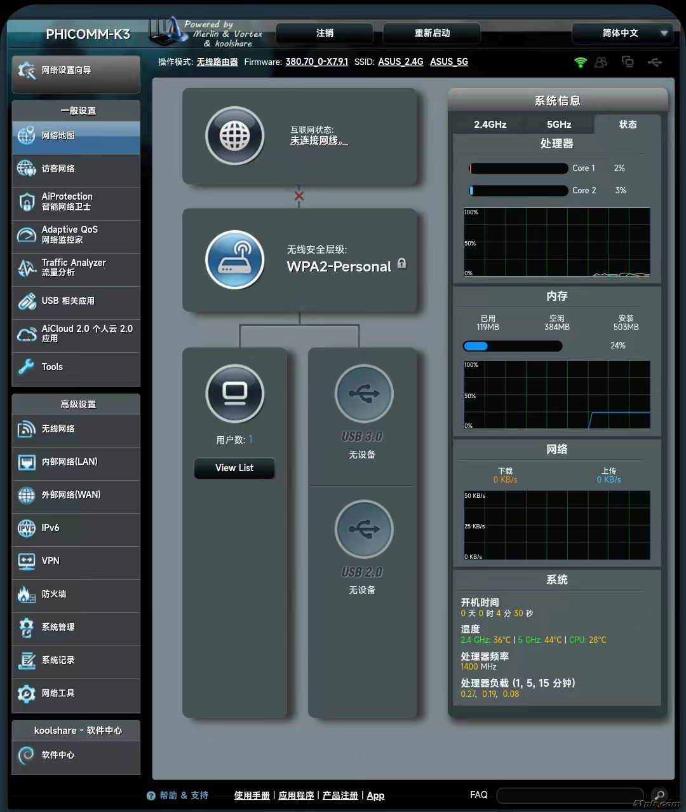Open 外部网络(WAN) globe icon

coord(26,495)
